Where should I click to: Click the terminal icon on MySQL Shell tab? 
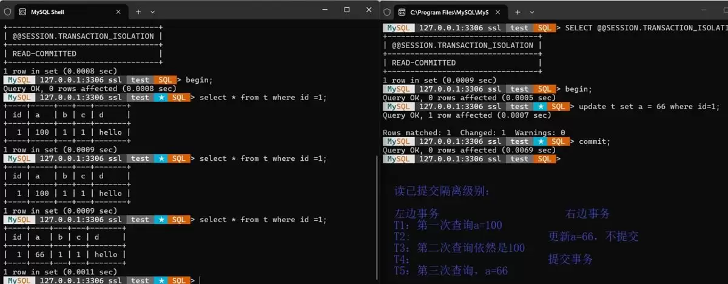point(22,12)
